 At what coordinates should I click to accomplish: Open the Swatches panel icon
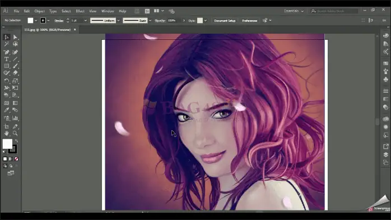pos(386,63)
